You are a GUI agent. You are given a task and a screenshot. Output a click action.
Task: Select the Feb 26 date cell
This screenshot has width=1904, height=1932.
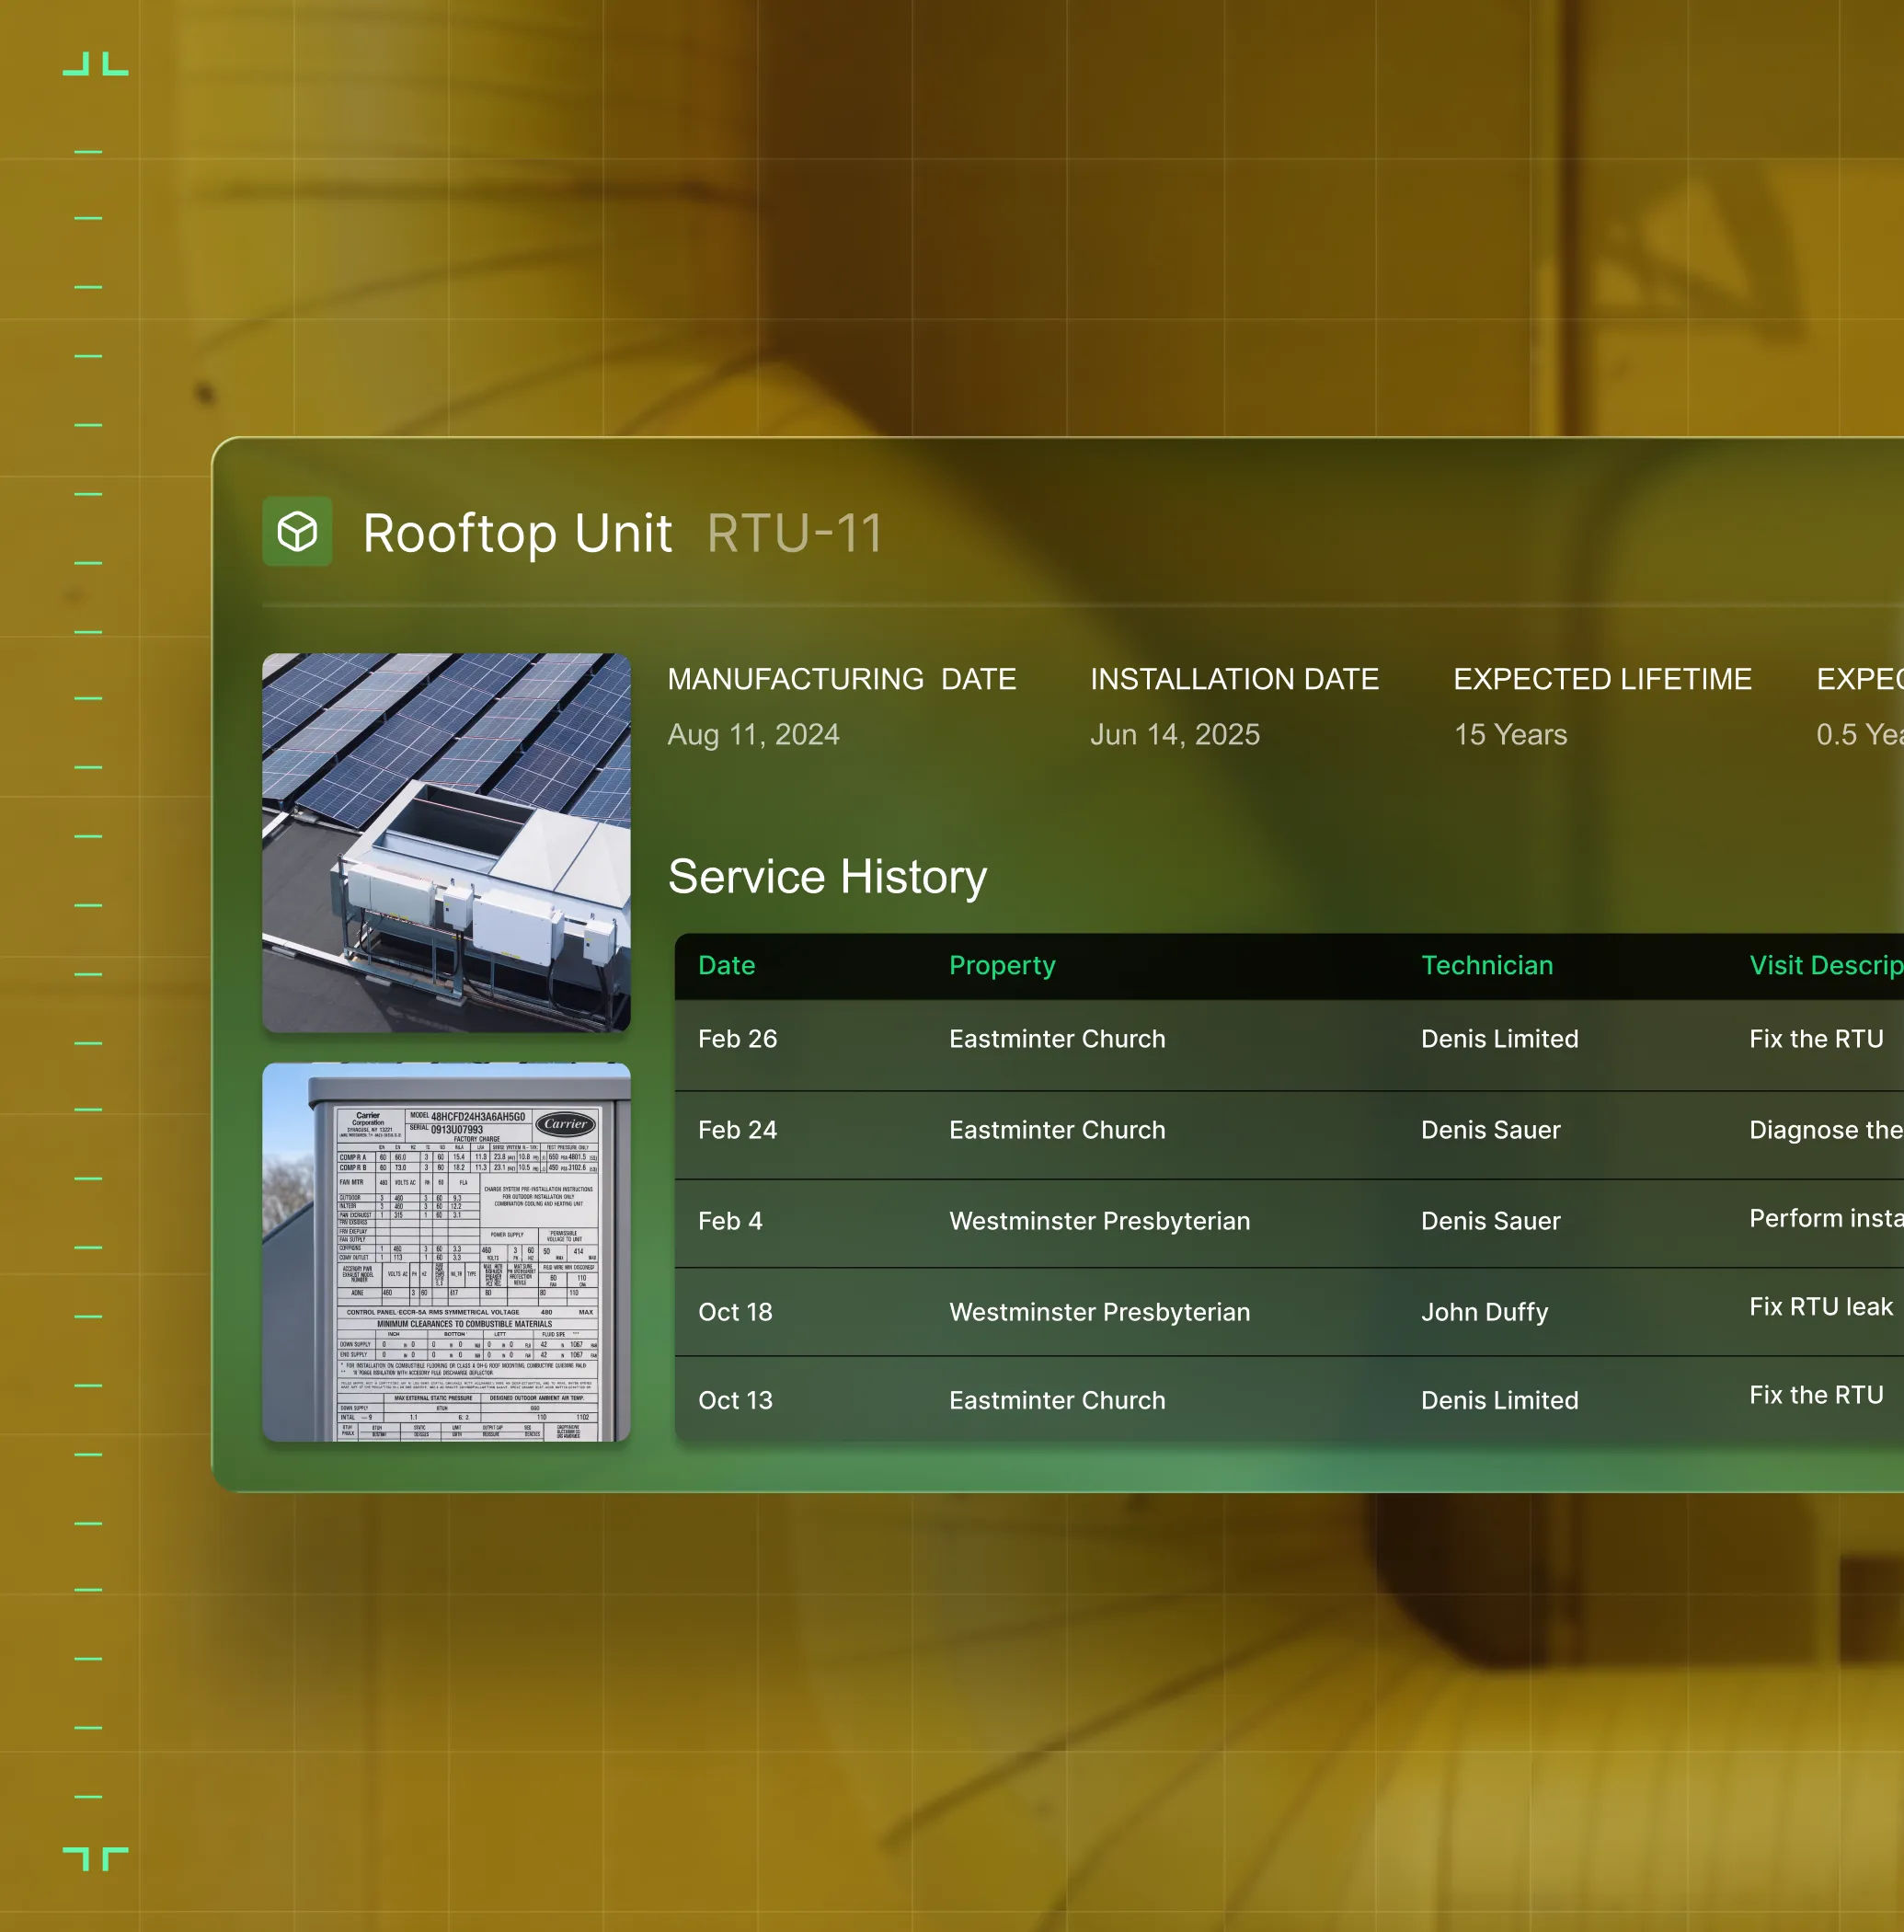[737, 1039]
